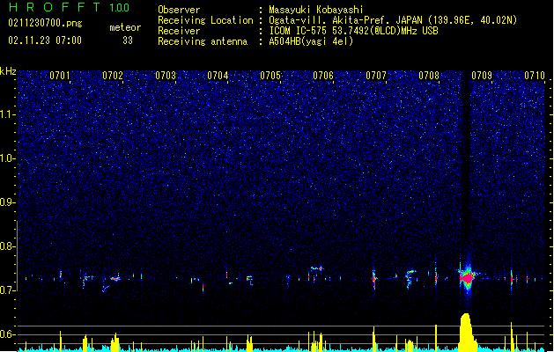Image resolution: width=554 pixels, height=352 pixels.
Task: Click the 'meteor' label
Action: (x=125, y=27)
